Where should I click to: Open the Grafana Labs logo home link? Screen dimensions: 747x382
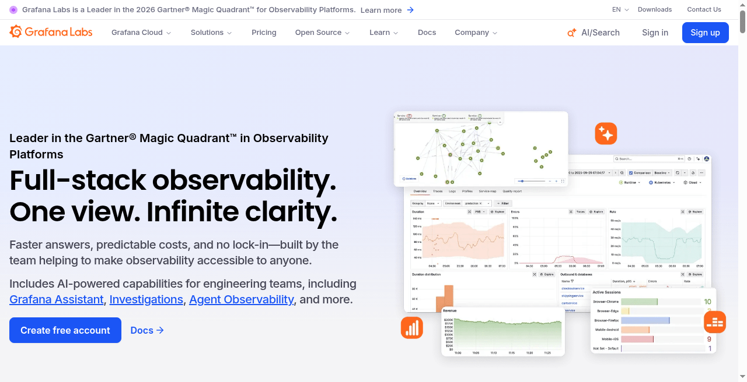[51, 32]
